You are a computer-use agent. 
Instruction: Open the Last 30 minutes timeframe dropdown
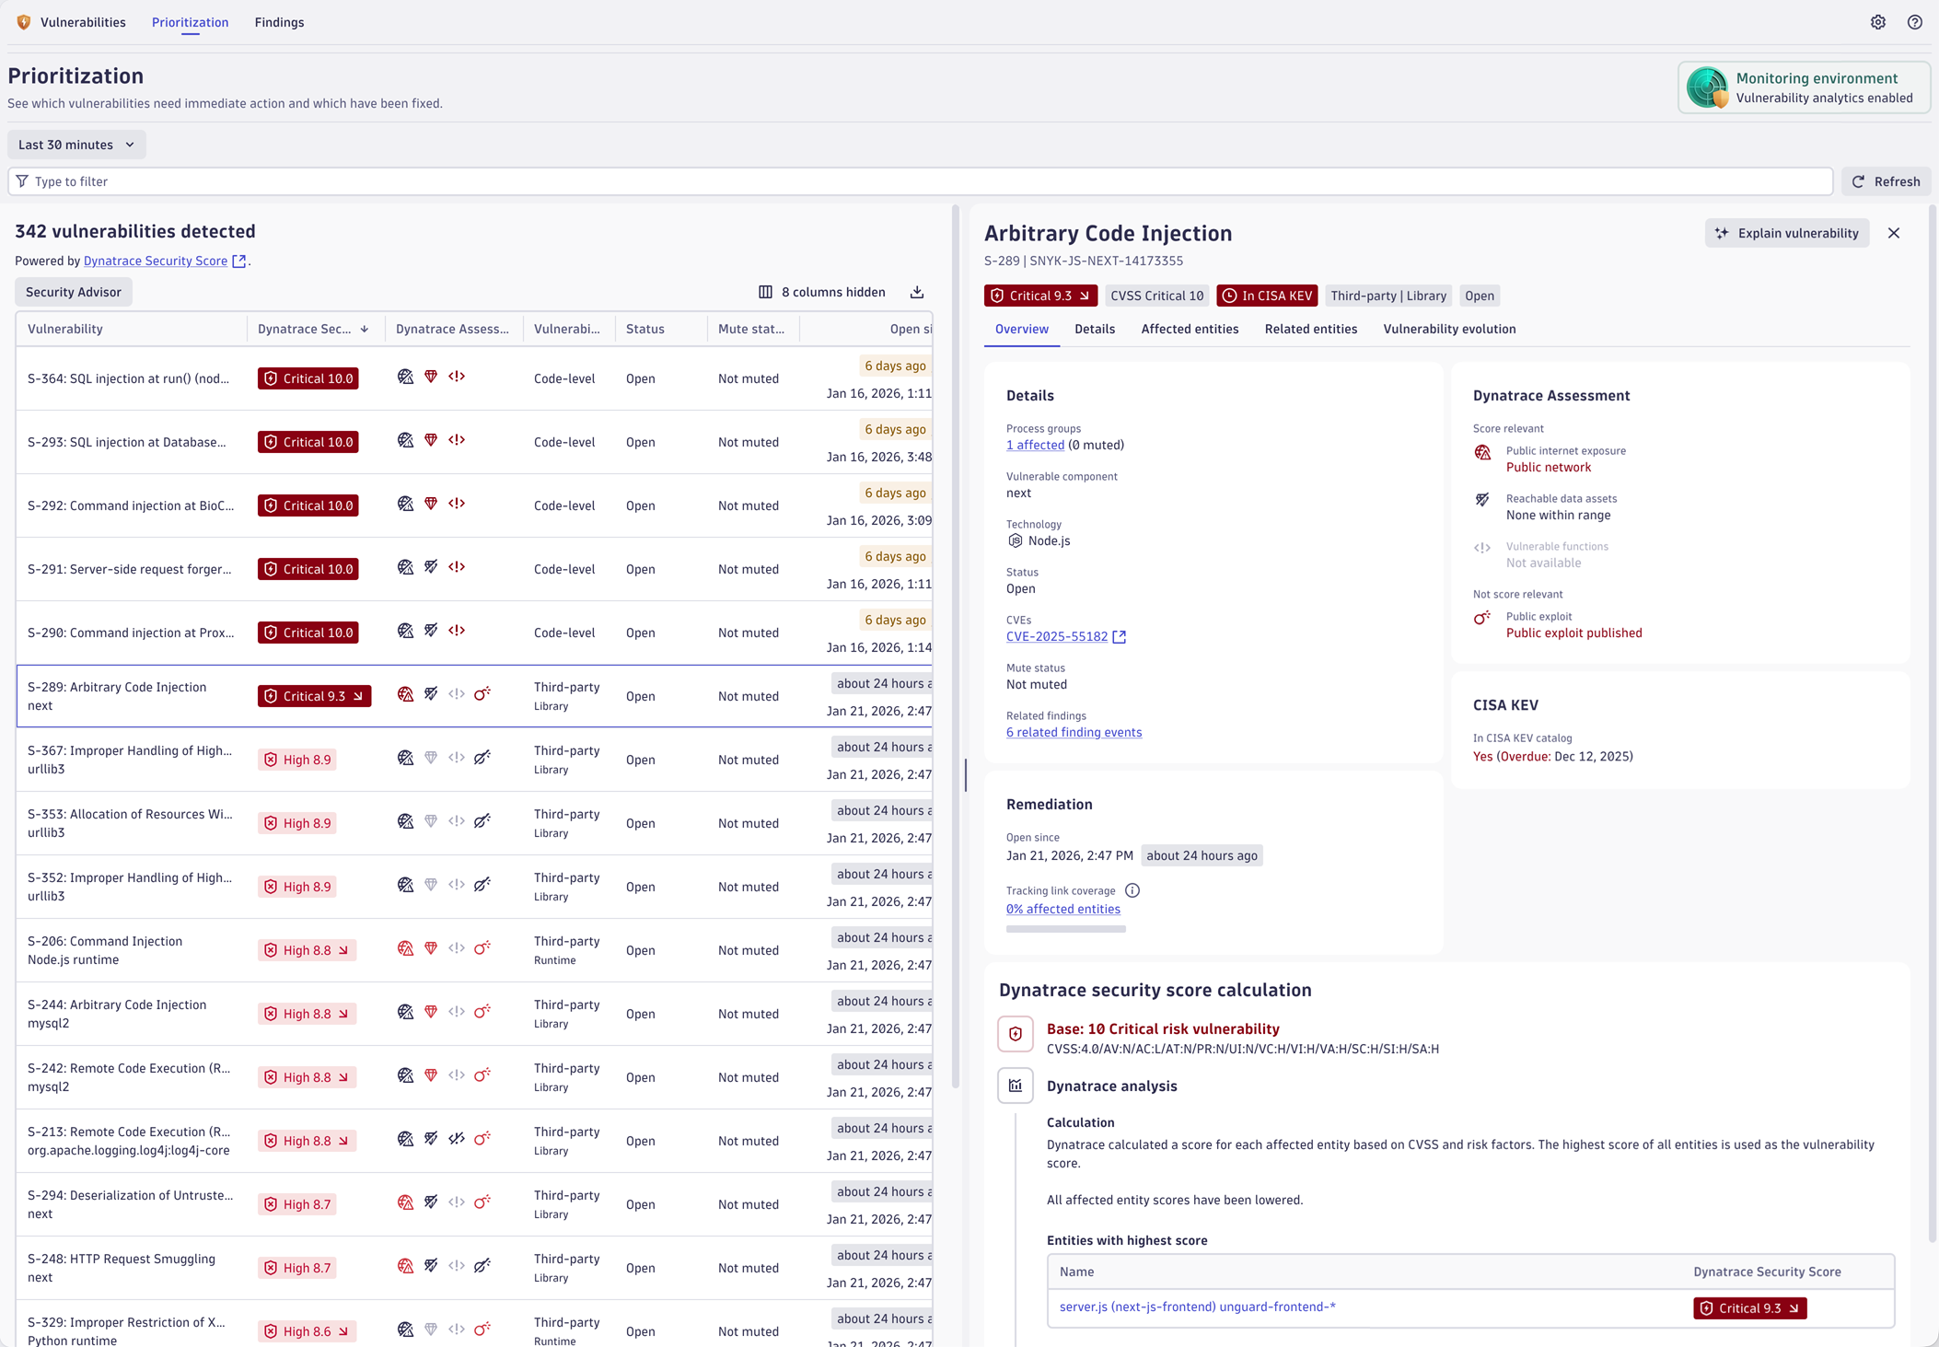tap(76, 145)
